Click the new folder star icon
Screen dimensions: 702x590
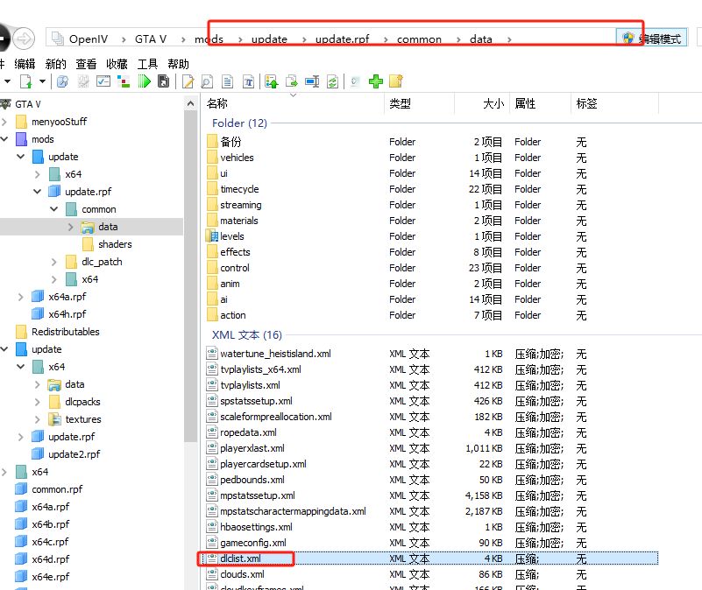point(396,81)
